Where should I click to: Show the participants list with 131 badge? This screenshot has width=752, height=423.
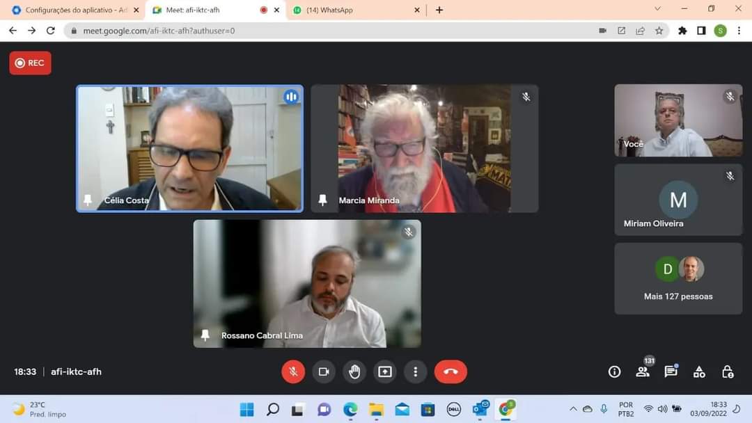[x=643, y=372]
